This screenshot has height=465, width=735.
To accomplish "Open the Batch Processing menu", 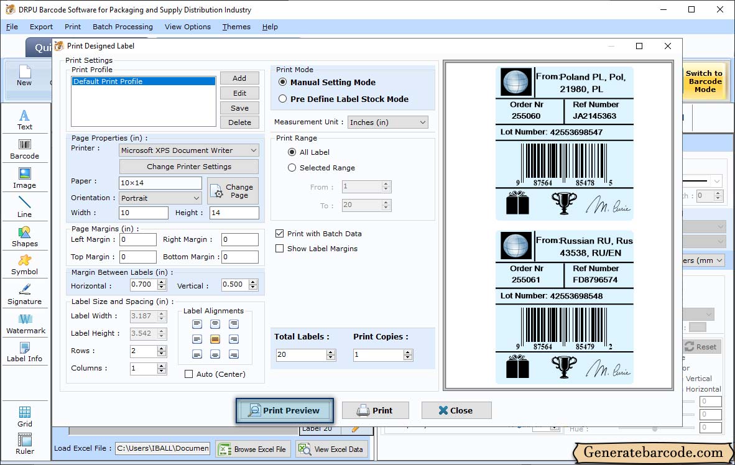I will 123,27.
